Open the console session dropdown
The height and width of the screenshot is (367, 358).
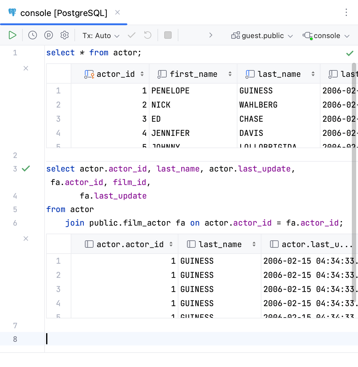pyautogui.click(x=327, y=35)
